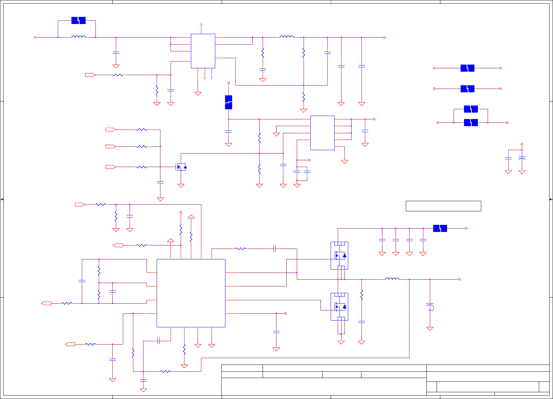Click the empty rectangular note box
The width and height of the screenshot is (553, 399).
443,206
